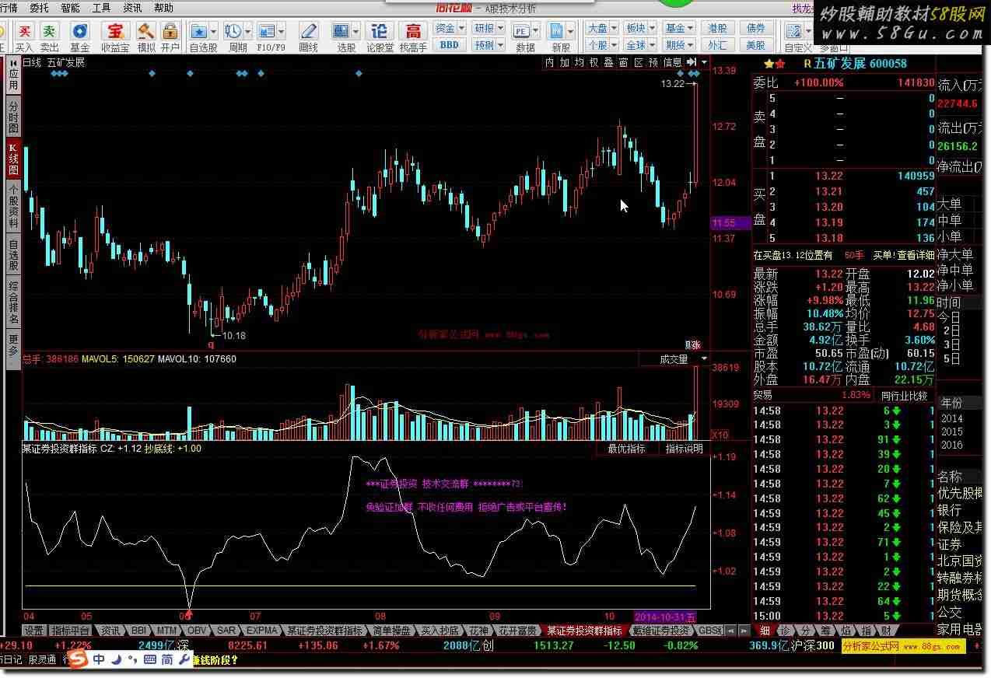This screenshot has width=991, height=678.
Task: Click the 分时图 side tab
Action: click(x=14, y=117)
